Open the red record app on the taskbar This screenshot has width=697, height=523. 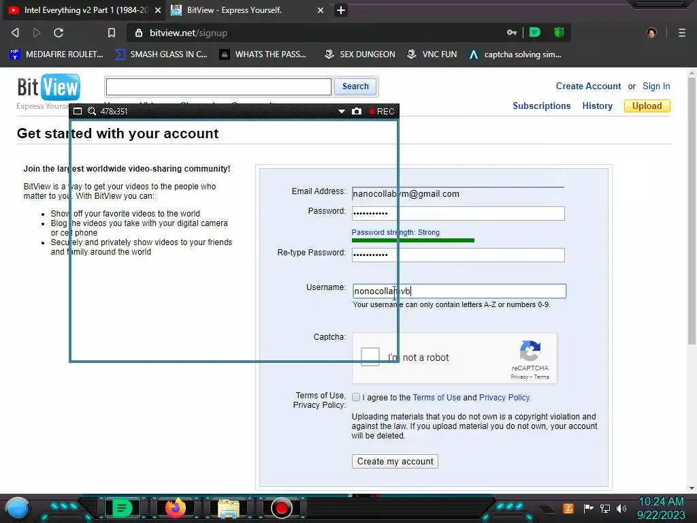pos(281,508)
